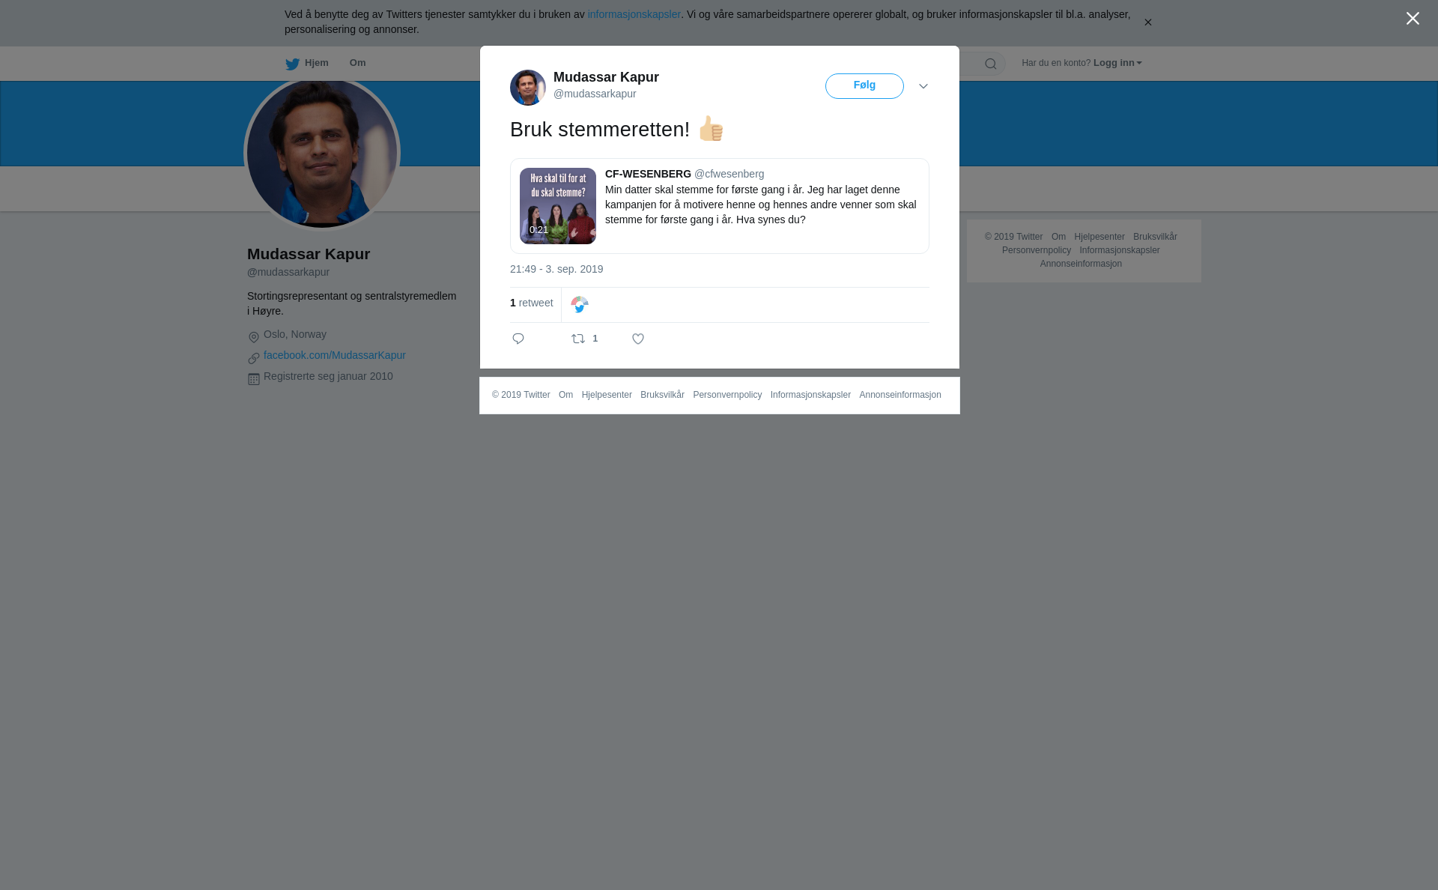This screenshot has height=890, width=1438.
Task: Expand the tweet options chevron
Action: pyautogui.click(x=923, y=87)
